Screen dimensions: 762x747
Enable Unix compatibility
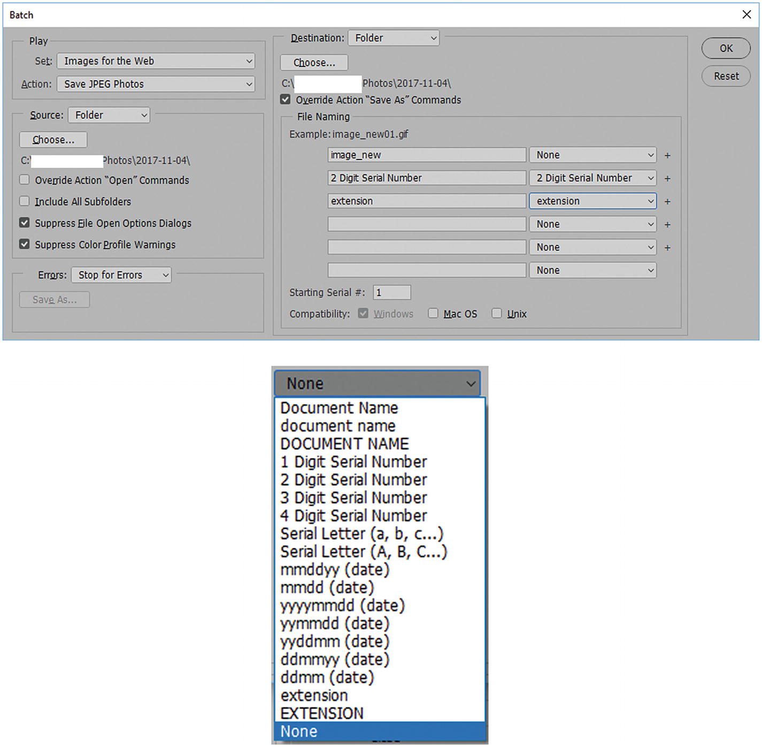click(x=497, y=314)
